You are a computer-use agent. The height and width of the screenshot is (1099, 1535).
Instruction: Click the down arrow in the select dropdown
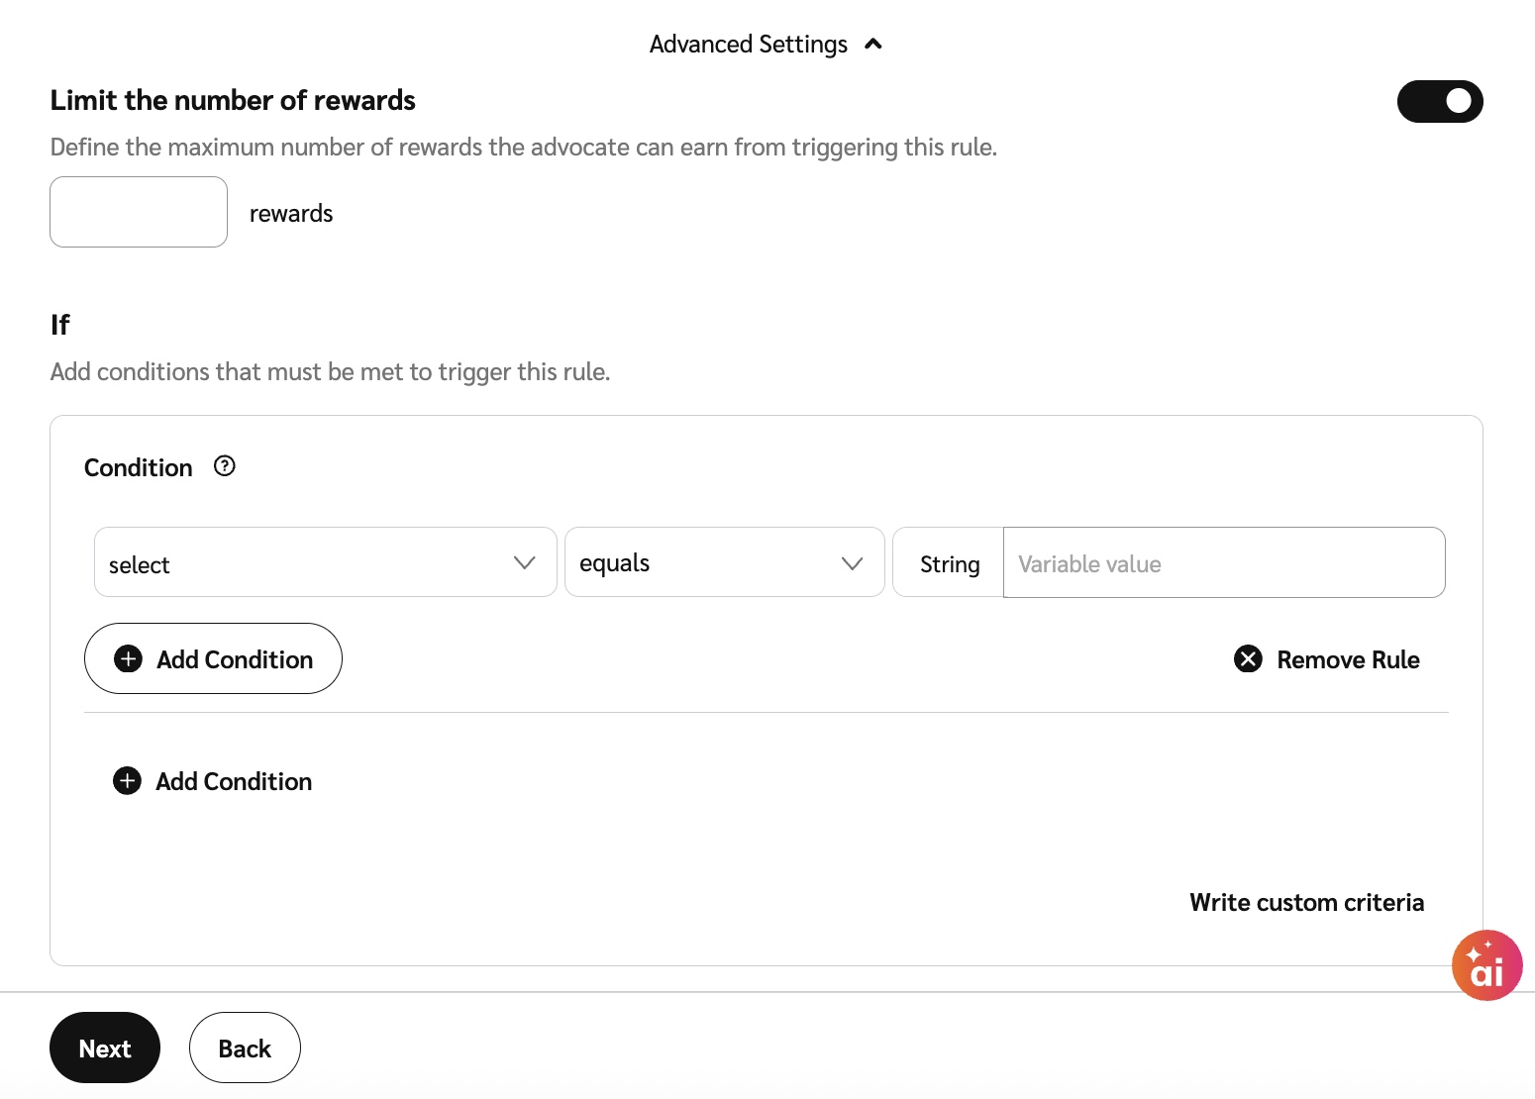coord(524,562)
